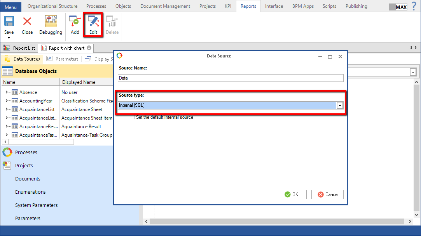Open the Source type dropdown
Screen dimensions: 421x236
(340, 105)
